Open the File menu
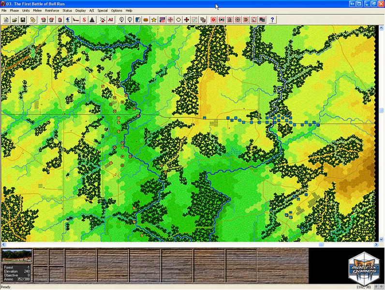 4,10
